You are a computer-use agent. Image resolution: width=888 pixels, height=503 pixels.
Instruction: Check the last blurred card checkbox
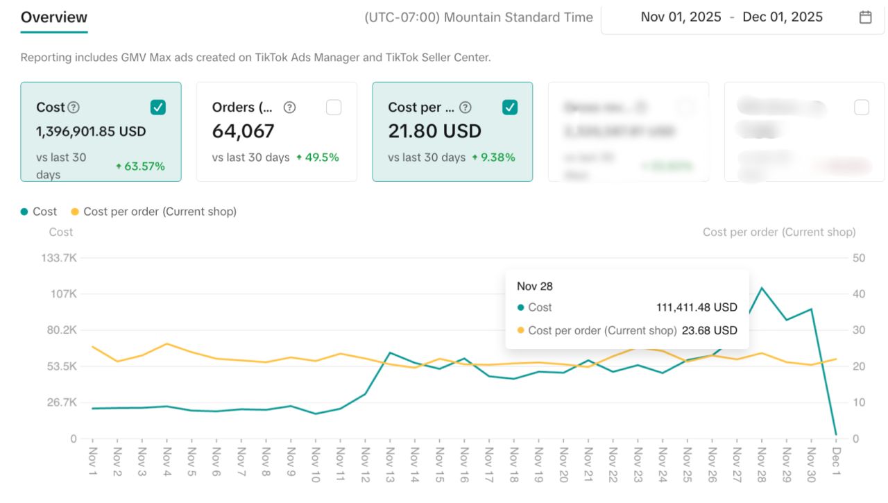pyautogui.click(x=862, y=107)
